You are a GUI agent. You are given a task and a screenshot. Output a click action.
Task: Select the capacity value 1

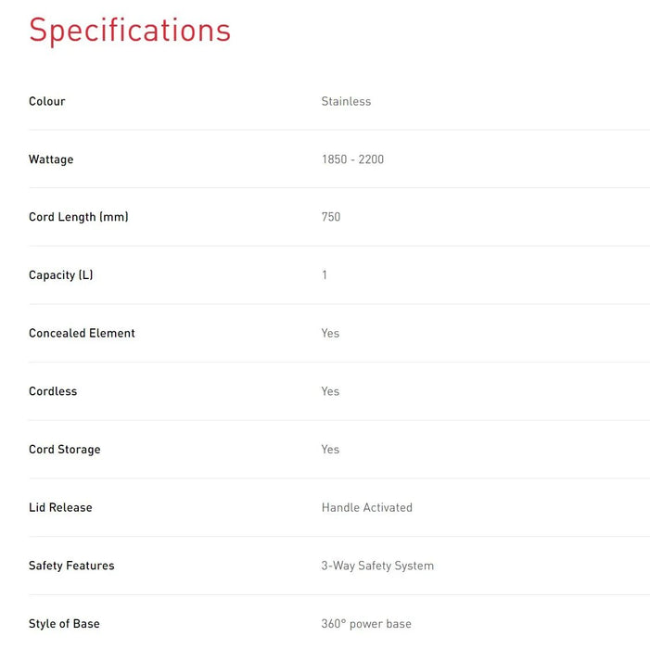pos(325,275)
